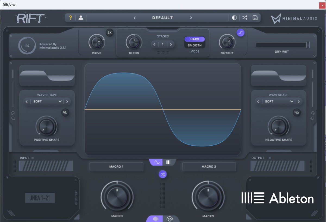Toggle the negative shape link icon
326x222 pixels.
[297, 112]
